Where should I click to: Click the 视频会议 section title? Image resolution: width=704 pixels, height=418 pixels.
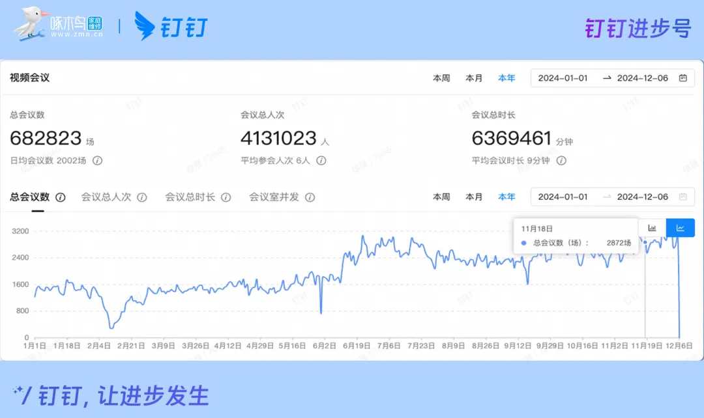(29, 77)
